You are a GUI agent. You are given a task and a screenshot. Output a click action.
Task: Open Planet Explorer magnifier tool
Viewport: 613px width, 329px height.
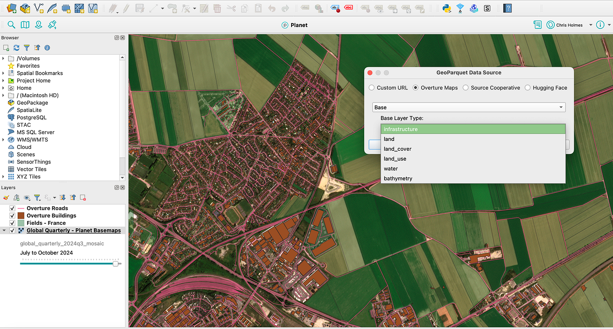(x=11, y=25)
